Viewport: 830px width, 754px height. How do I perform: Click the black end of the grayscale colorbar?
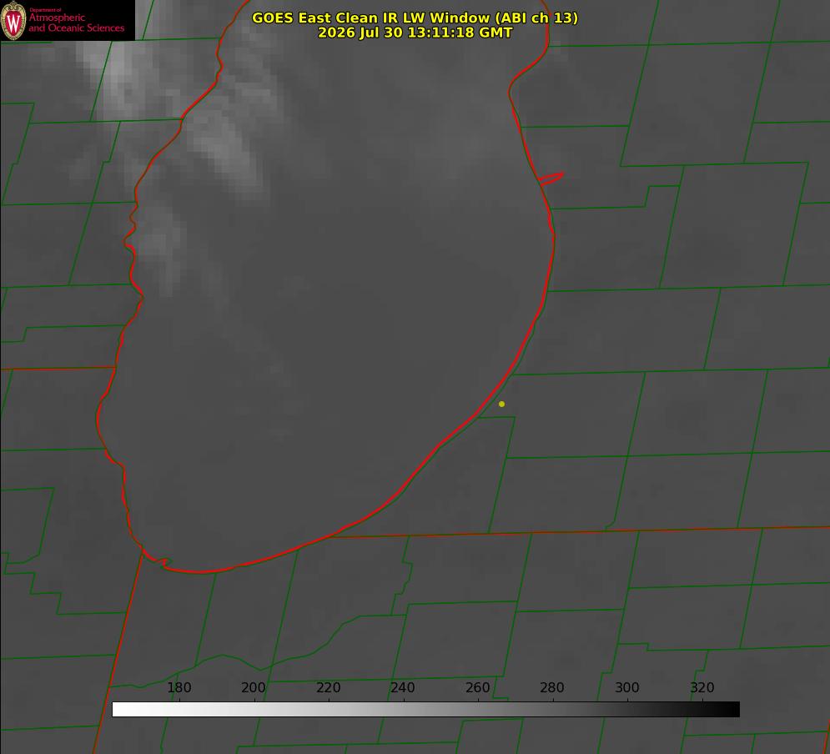[x=731, y=710]
